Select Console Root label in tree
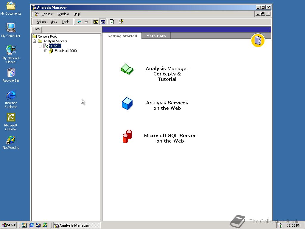 click(47, 36)
